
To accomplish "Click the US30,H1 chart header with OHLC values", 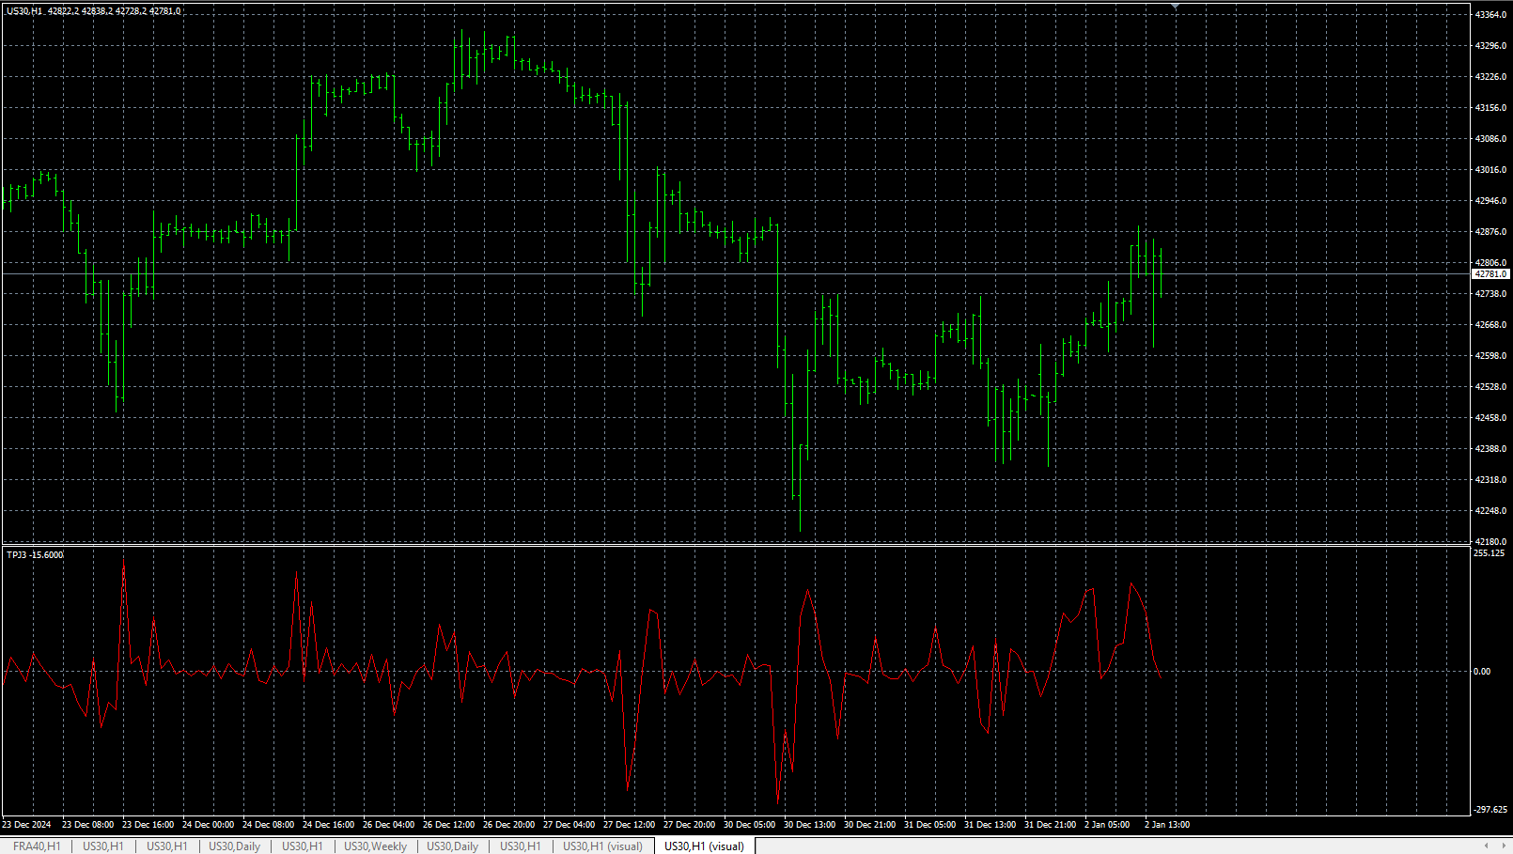I will point(94,11).
